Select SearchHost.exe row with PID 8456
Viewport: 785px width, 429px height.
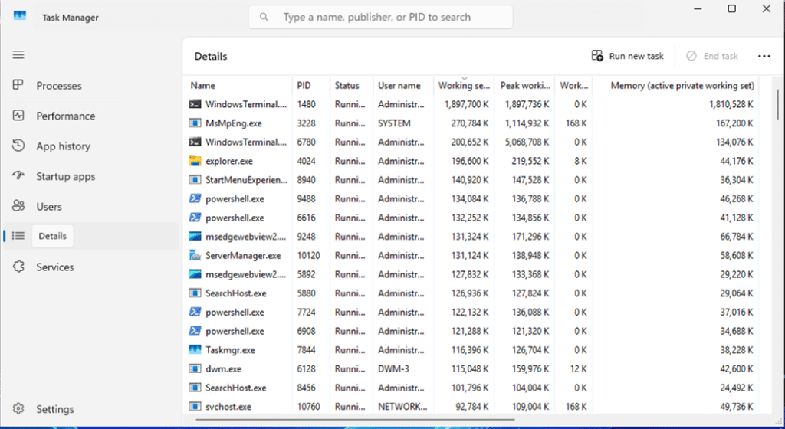pyautogui.click(x=471, y=388)
